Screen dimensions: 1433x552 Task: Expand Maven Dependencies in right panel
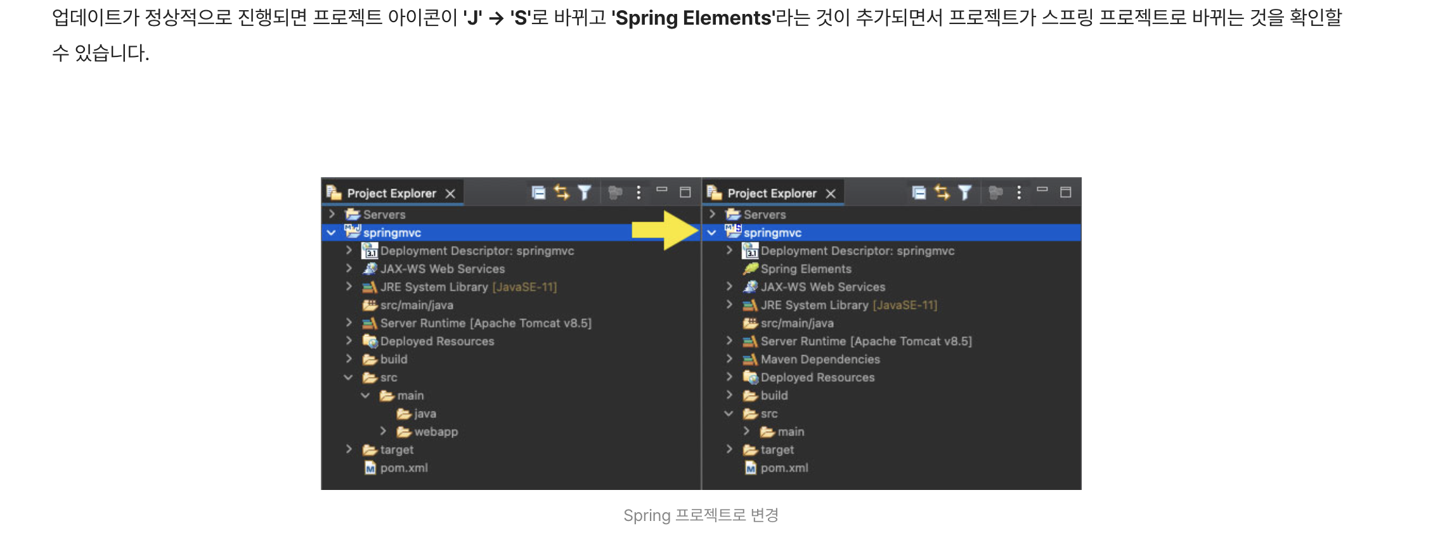pyautogui.click(x=729, y=359)
